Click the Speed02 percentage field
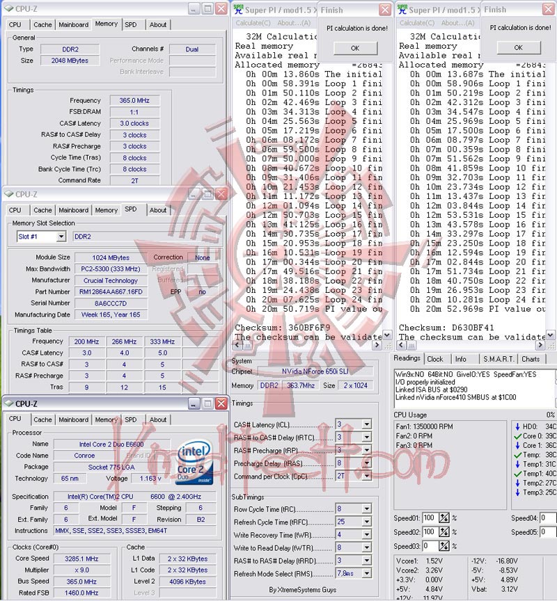The height and width of the screenshot is (601, 557). point(430,532)
